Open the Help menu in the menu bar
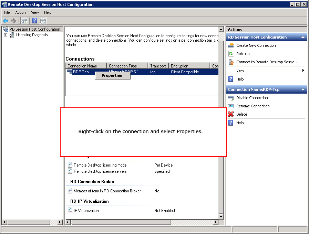Screen dimensions: 309x234 (x=48, y=12)
